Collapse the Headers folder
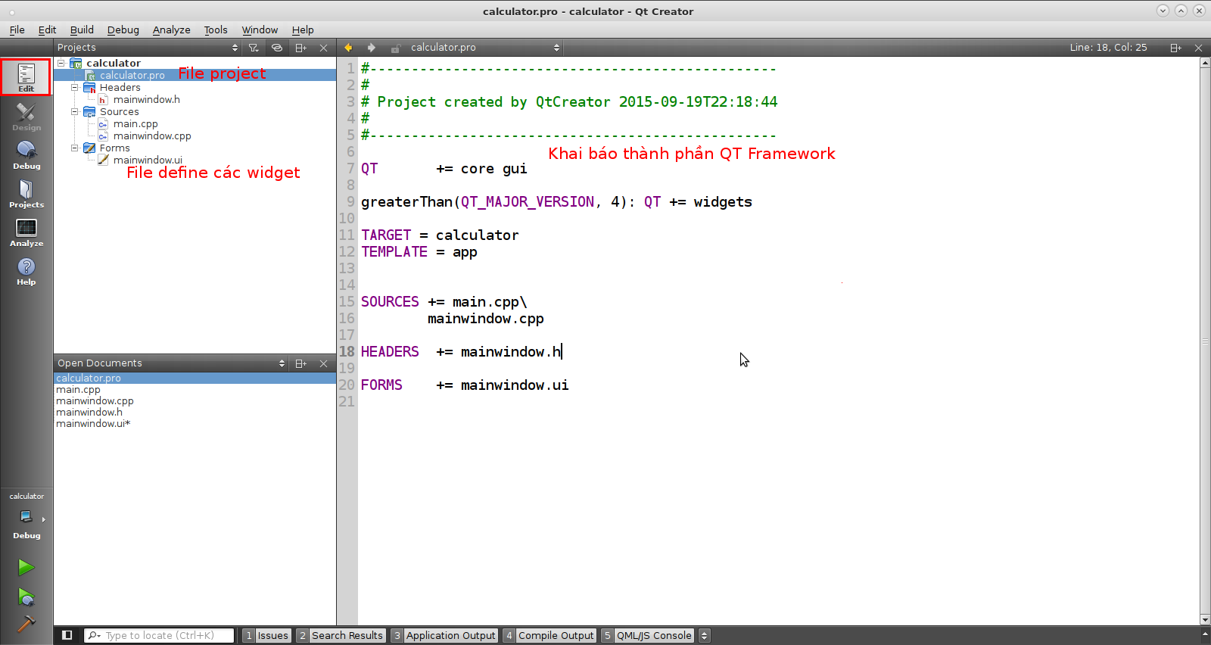The height and width of the screenshot is (645, 1211). pos(75,87)
